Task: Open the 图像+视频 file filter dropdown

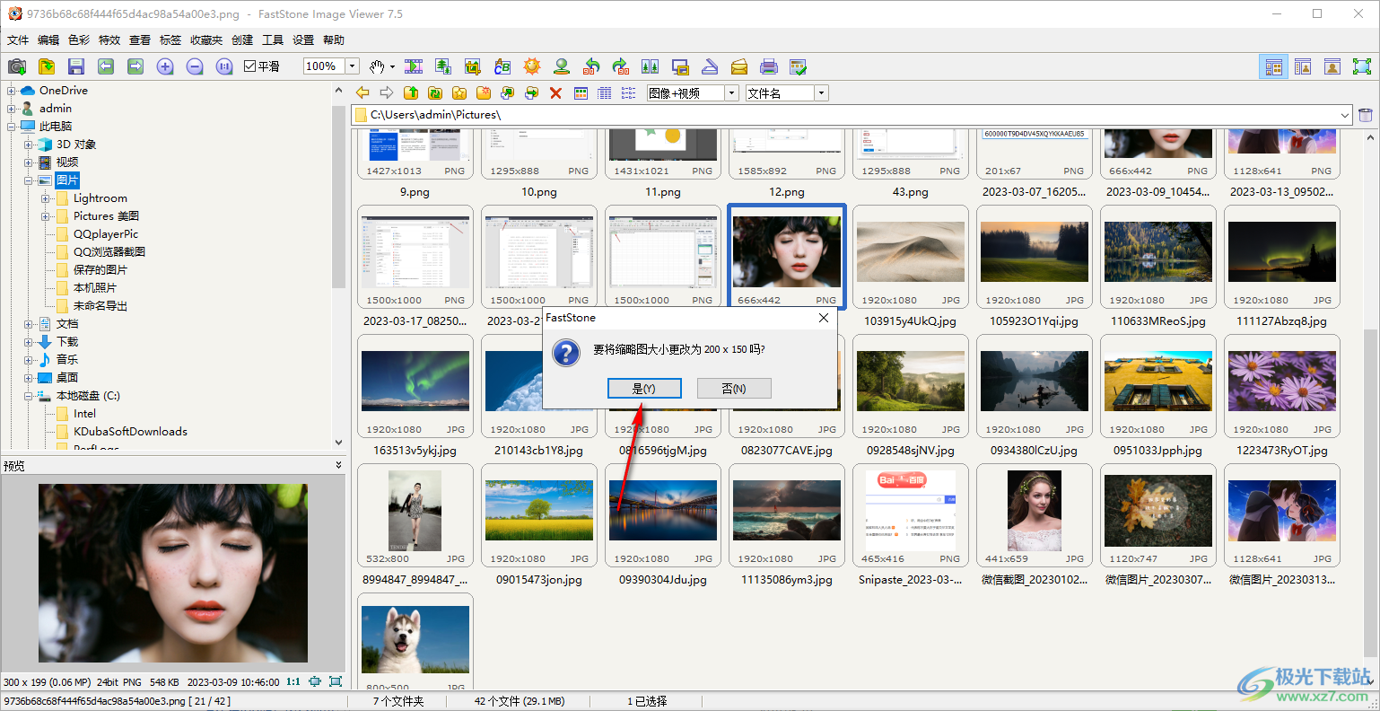Action: (x=732, y=93)
